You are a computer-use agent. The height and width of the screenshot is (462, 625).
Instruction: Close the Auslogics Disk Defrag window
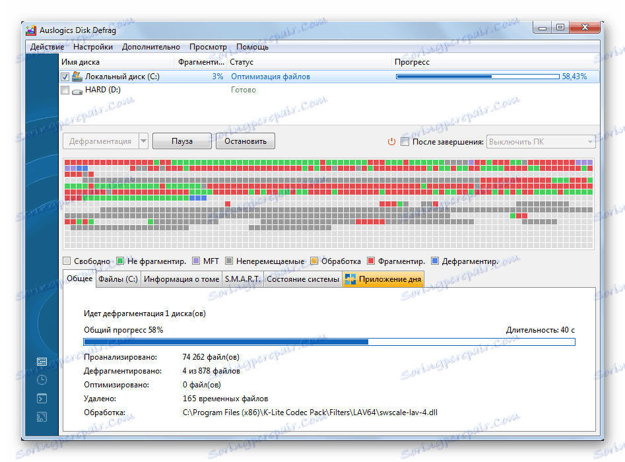click(585, 28)
